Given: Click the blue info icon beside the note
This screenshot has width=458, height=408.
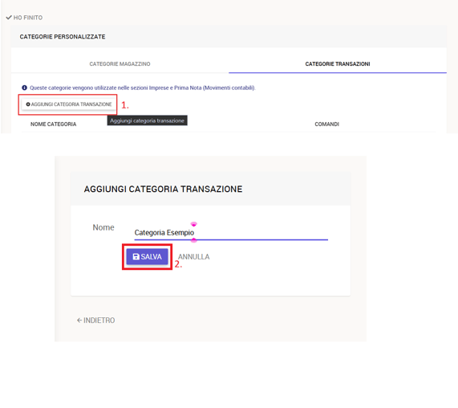Looking at the screenshot, I should [x=25, y=88].
